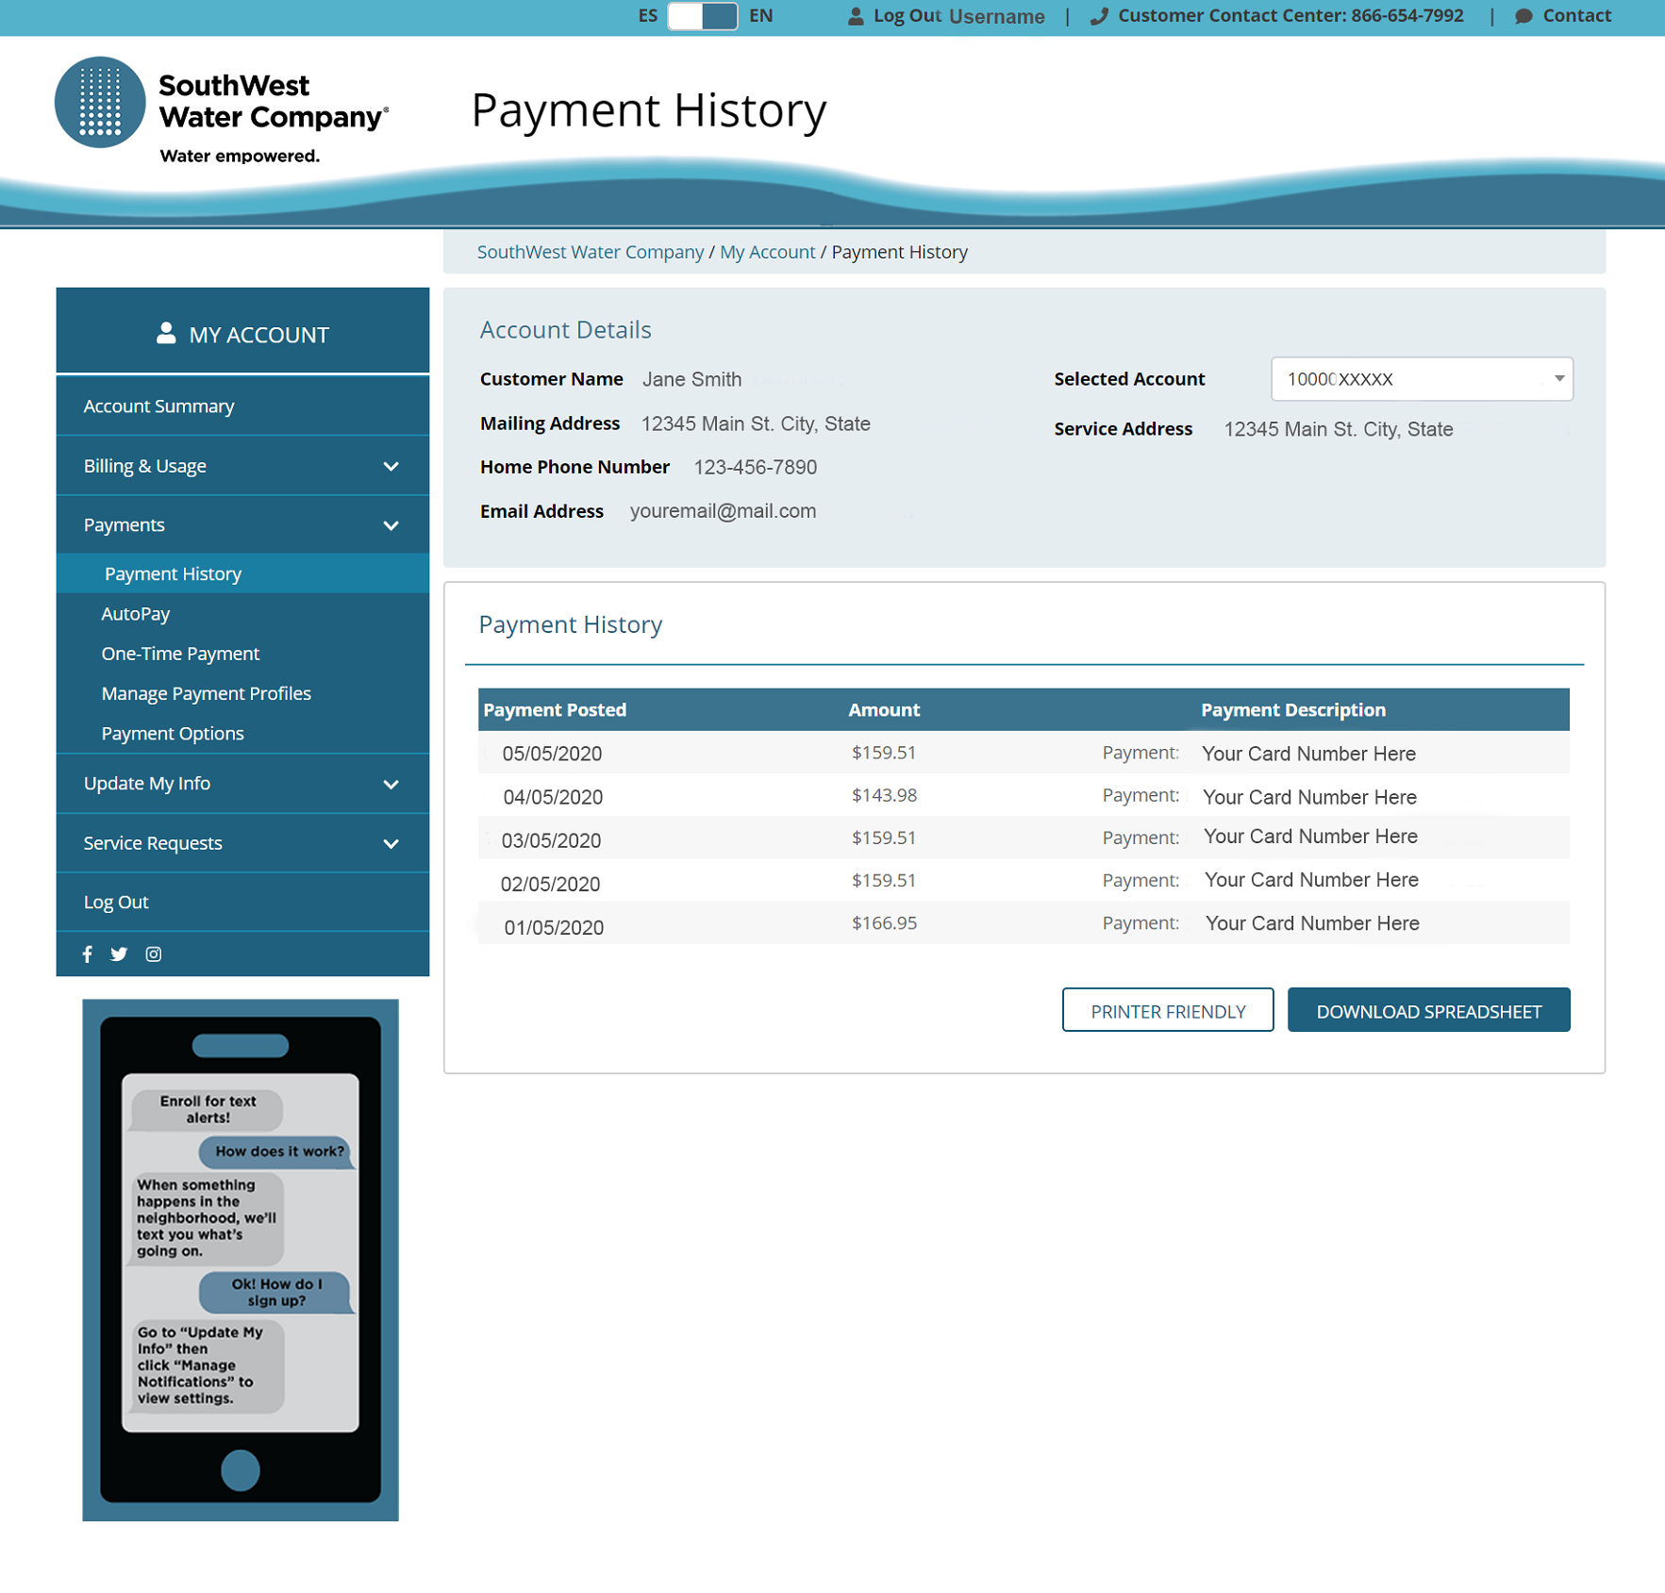Viewport: 1665px width, 1593px height.
Task: Click the My Account person icon
Action: coord(166,333)
